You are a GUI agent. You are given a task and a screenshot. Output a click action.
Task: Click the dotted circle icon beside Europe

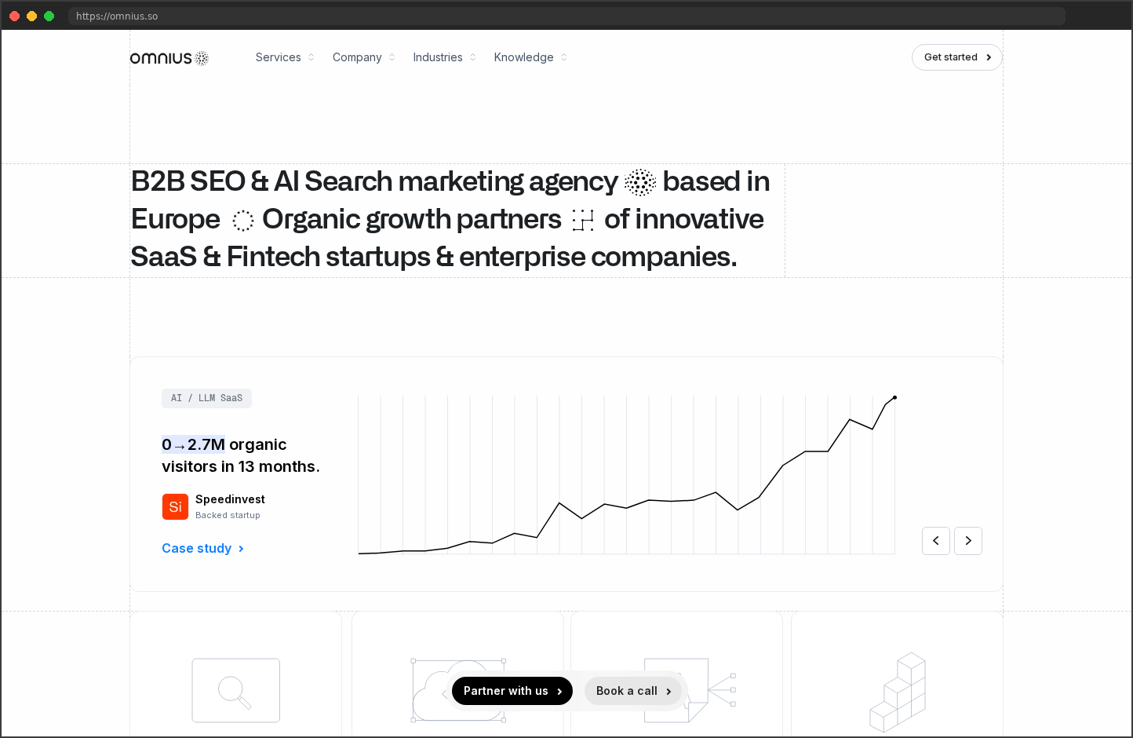click(x=243, y=221)
